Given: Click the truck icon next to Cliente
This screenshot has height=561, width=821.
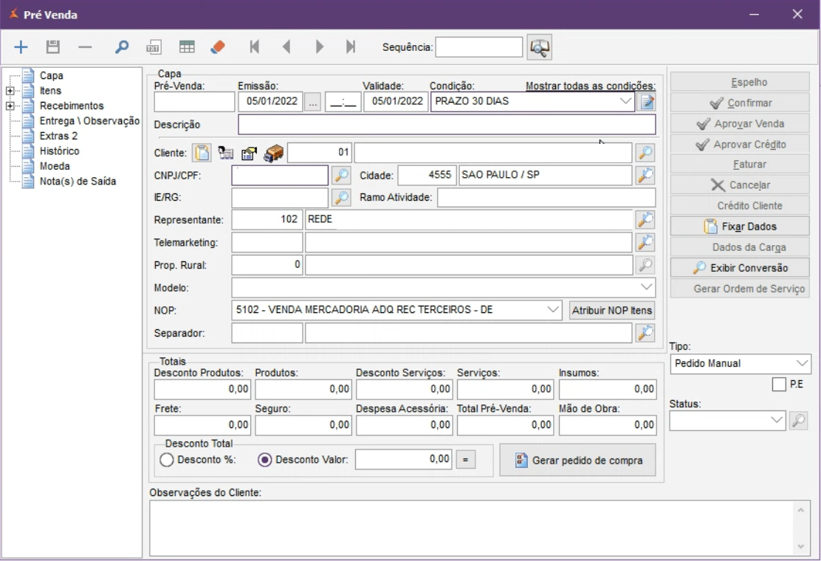Looking at the screenshot, I should tap(273, 153).
